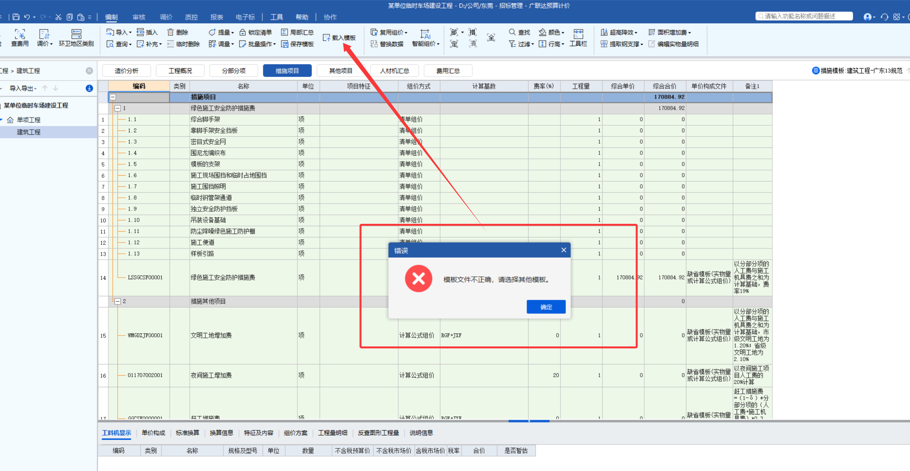
Task: Collapse section 1 绿色施工安全防护措施费
Action: pos(118,108)
